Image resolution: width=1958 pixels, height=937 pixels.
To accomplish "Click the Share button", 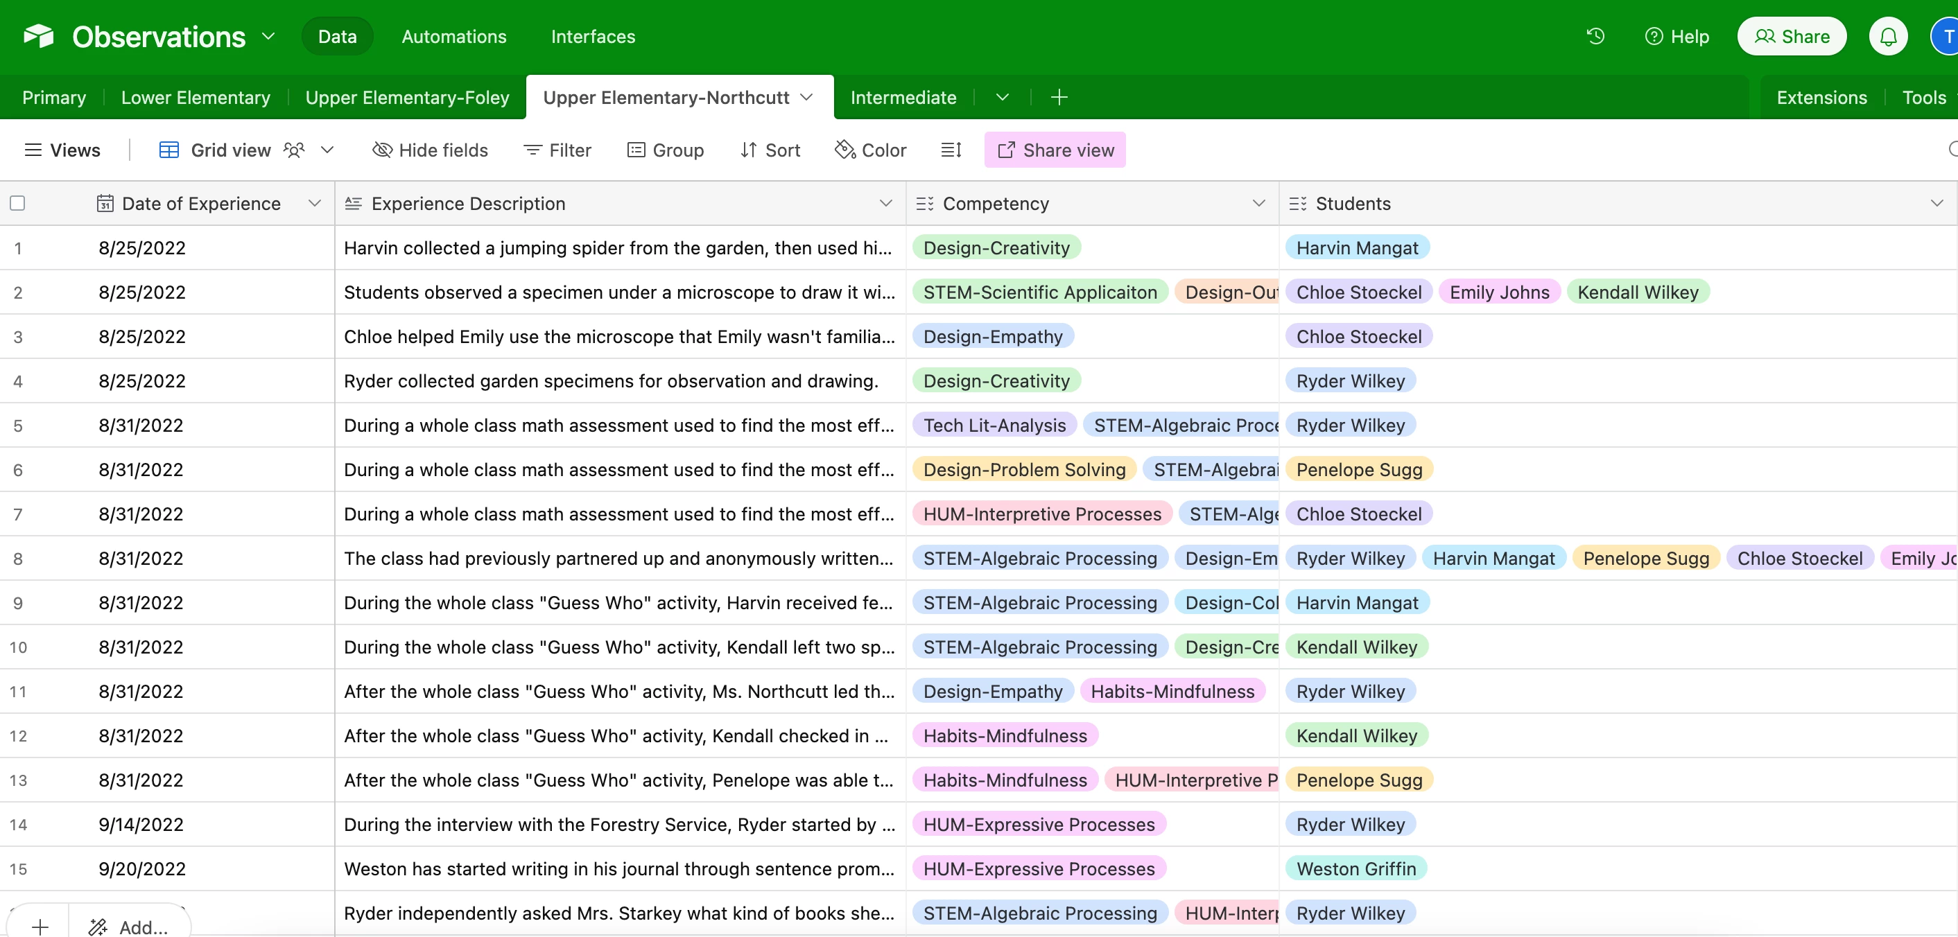I will (x=1791, y=37).
